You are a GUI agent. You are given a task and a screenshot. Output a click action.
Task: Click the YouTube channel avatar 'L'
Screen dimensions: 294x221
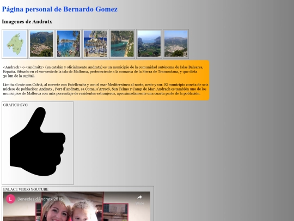coord(10,199)
